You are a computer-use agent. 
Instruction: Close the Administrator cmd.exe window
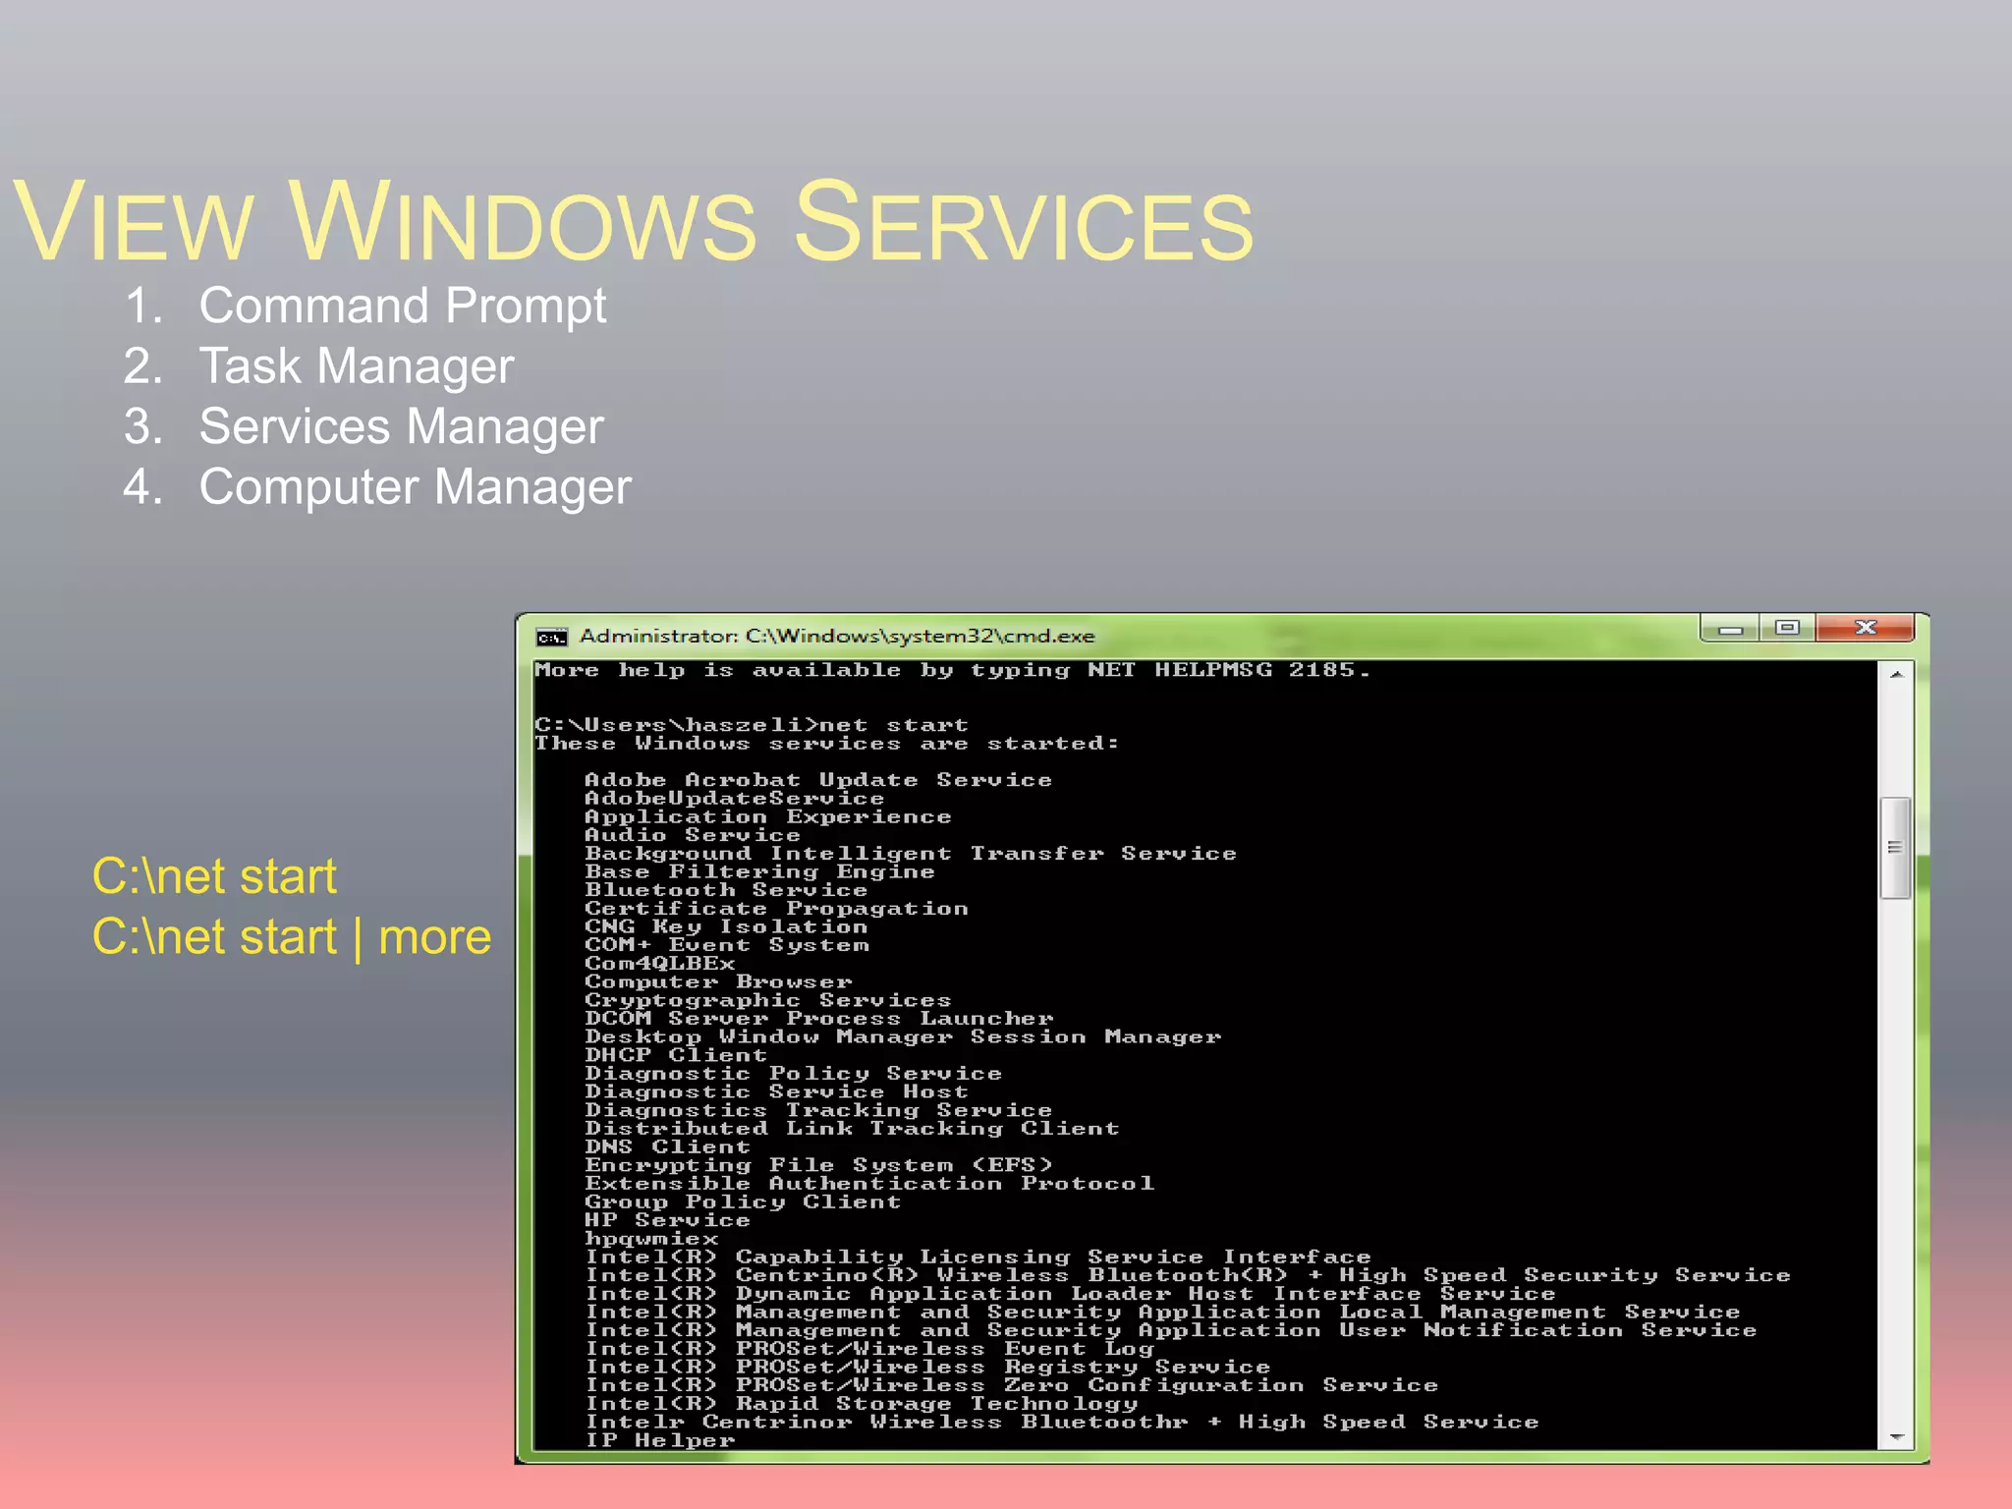pyautogui.click(x=1865, y=628)
